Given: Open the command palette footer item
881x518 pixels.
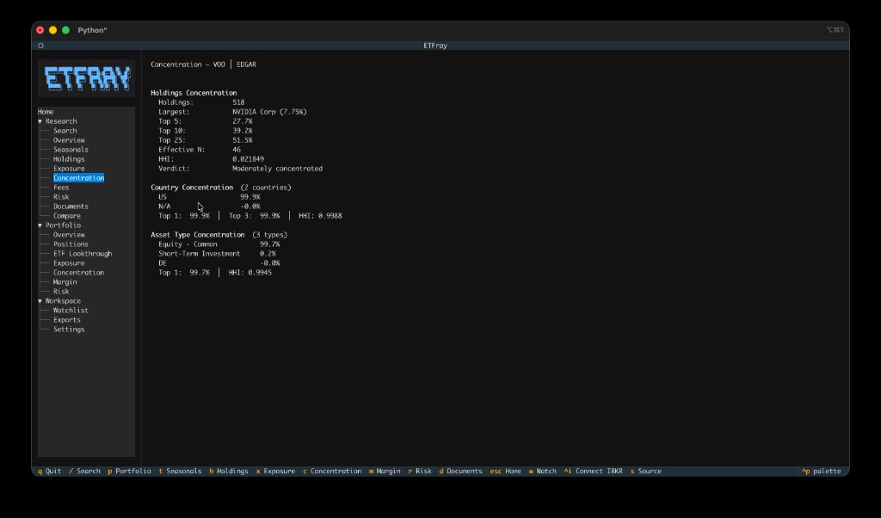Looking at the screenshot, I should (822, 472).
